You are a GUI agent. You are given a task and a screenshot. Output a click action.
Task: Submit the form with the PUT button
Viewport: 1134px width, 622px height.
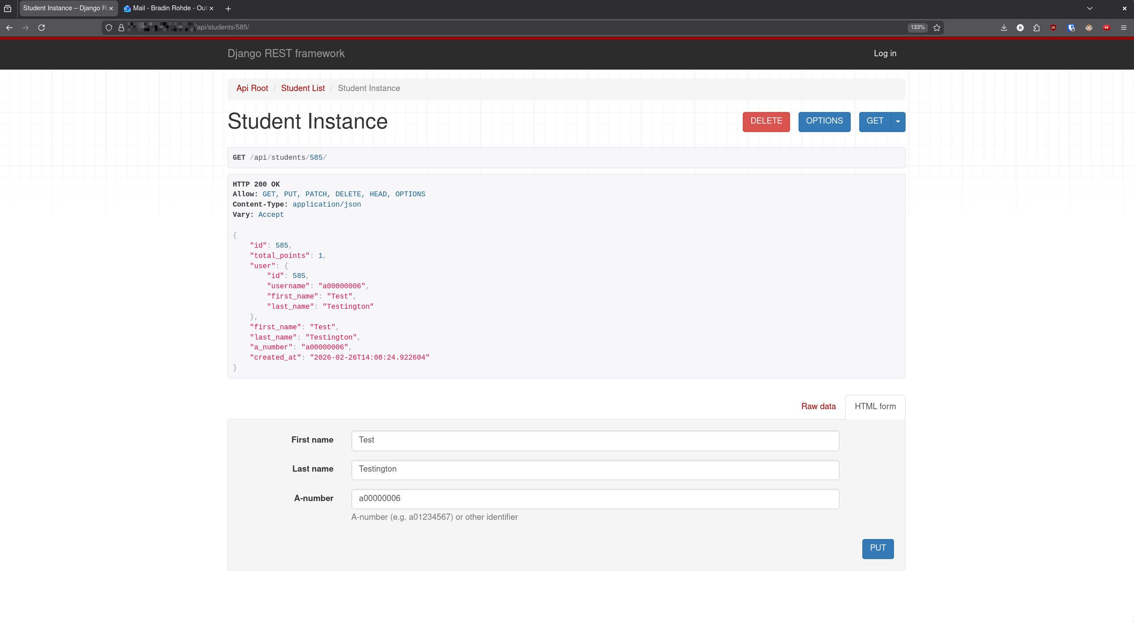pos(877,548)
